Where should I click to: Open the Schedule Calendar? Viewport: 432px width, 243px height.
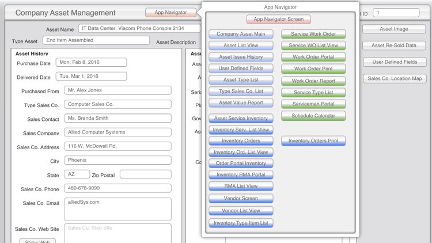313,116
